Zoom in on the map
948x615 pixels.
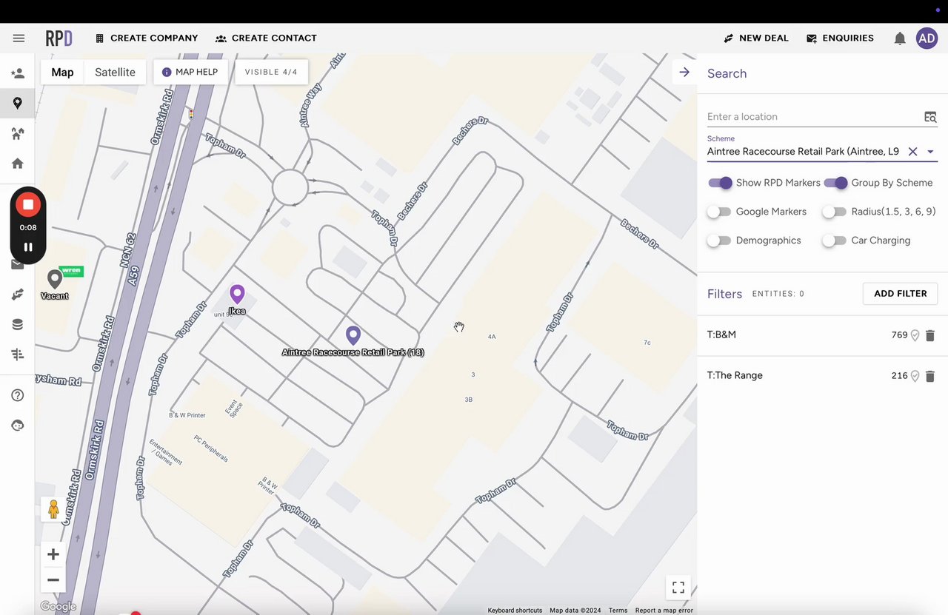(53, 554)
